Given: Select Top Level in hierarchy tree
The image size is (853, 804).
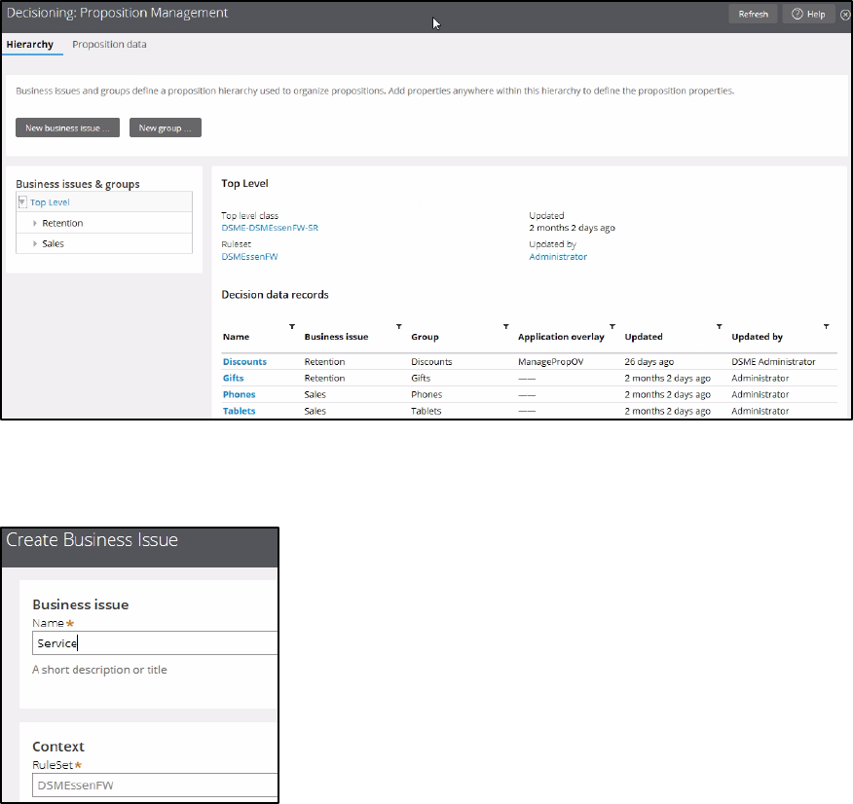Looking at the screenshot, I should (50, 202).
